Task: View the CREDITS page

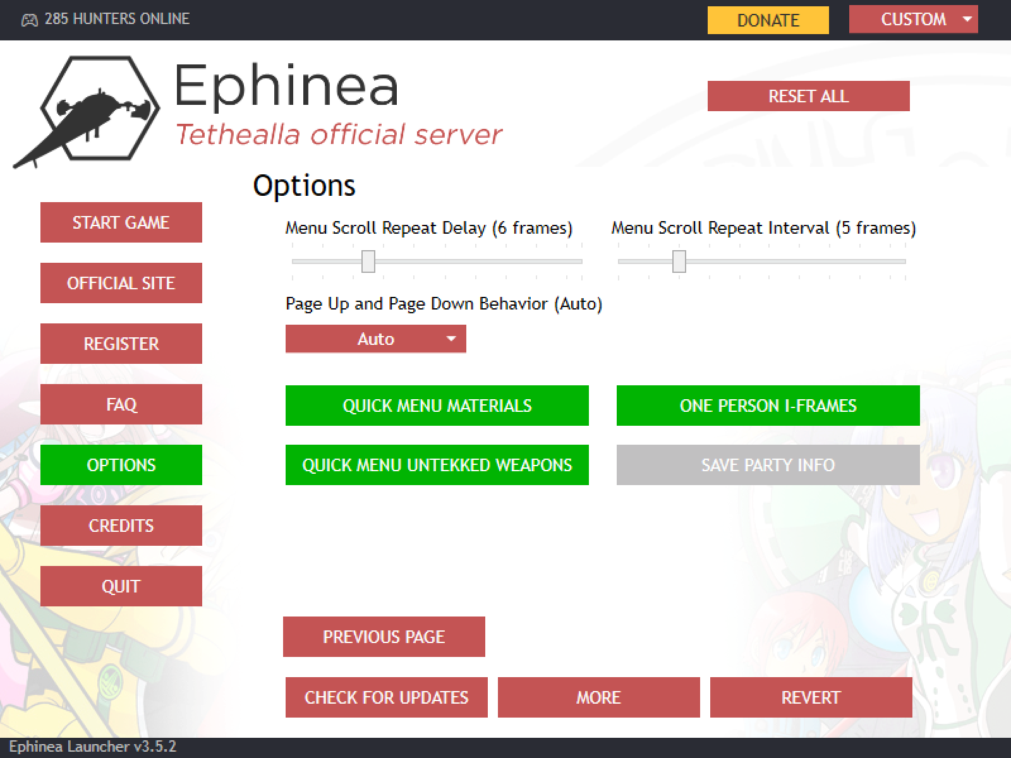Action: point(121,526)
